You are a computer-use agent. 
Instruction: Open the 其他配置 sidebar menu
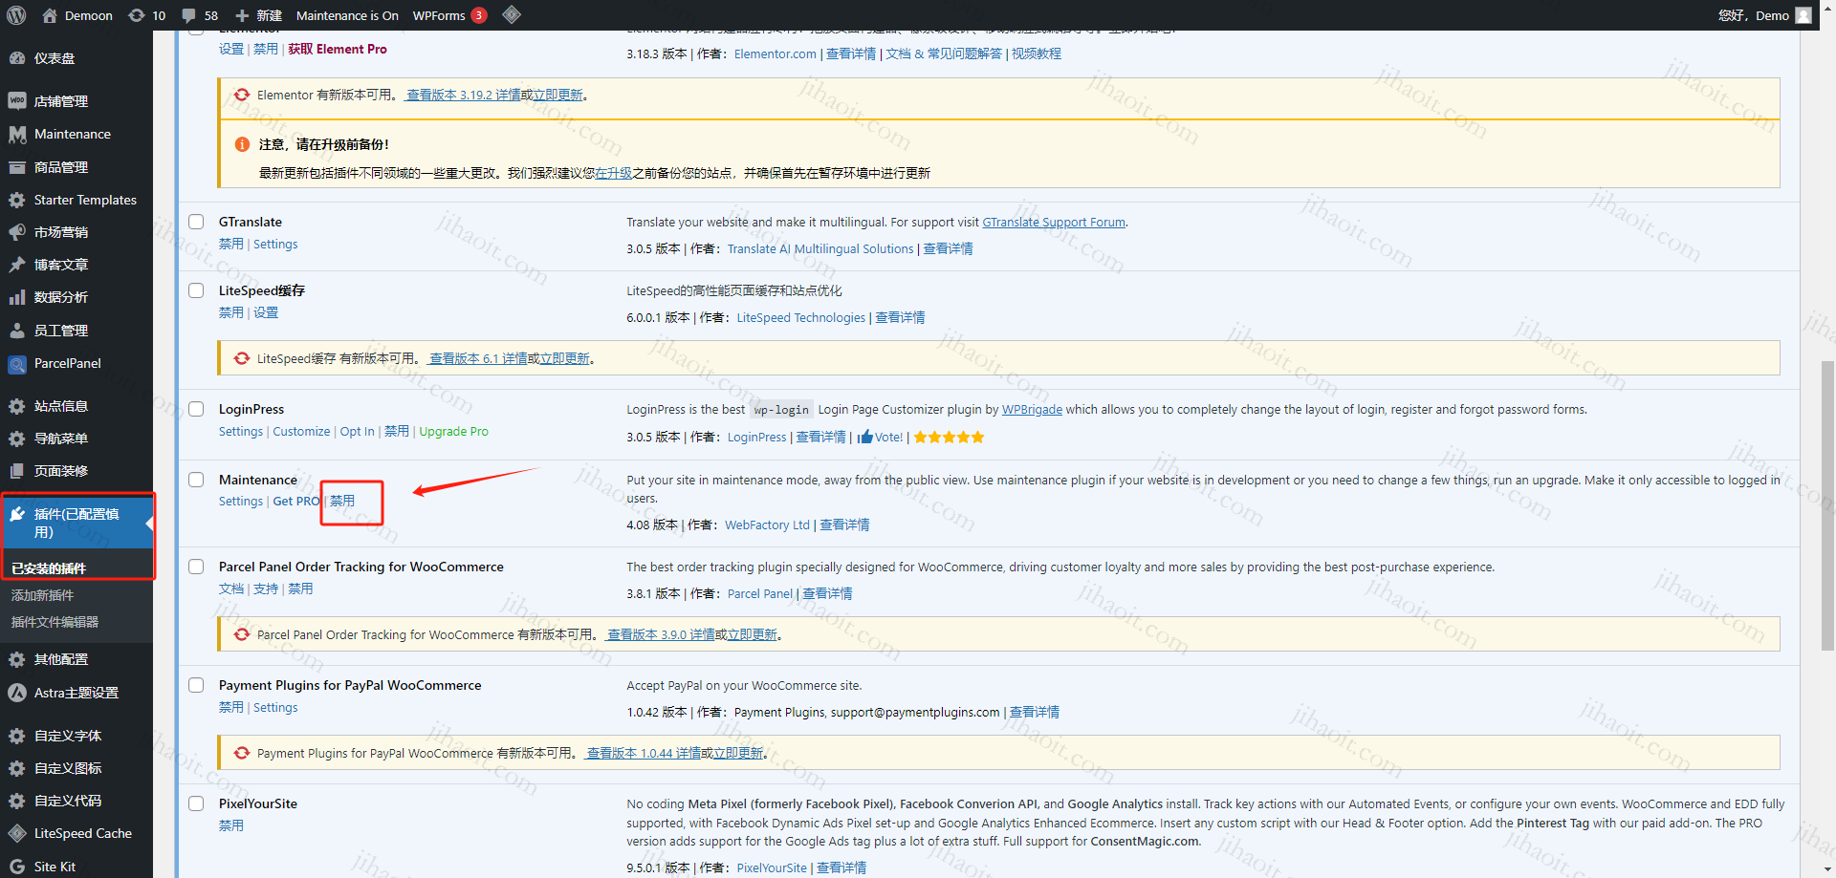[x=61, y=659]
